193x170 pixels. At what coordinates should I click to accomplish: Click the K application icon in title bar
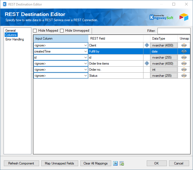(5, 4)
